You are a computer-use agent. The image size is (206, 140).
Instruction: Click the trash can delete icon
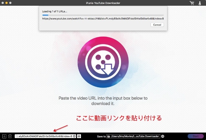pos(10,136)
